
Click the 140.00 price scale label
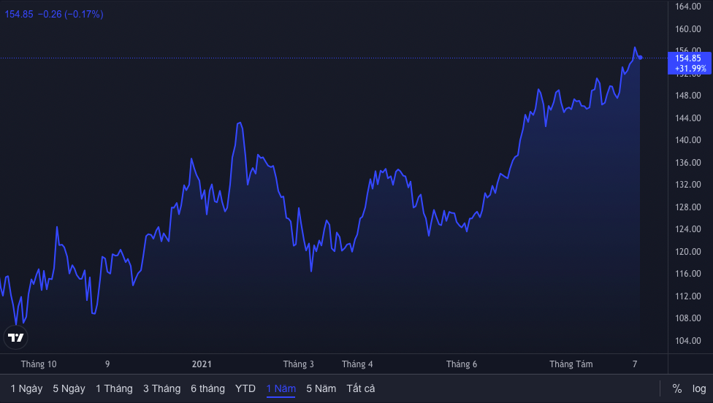pyautogui.click(x=688, y=140)
